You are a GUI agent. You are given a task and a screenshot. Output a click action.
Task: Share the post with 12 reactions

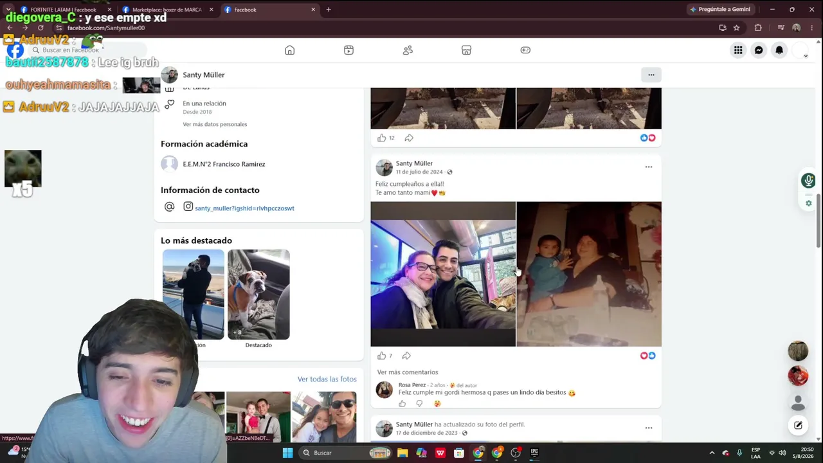409,138
